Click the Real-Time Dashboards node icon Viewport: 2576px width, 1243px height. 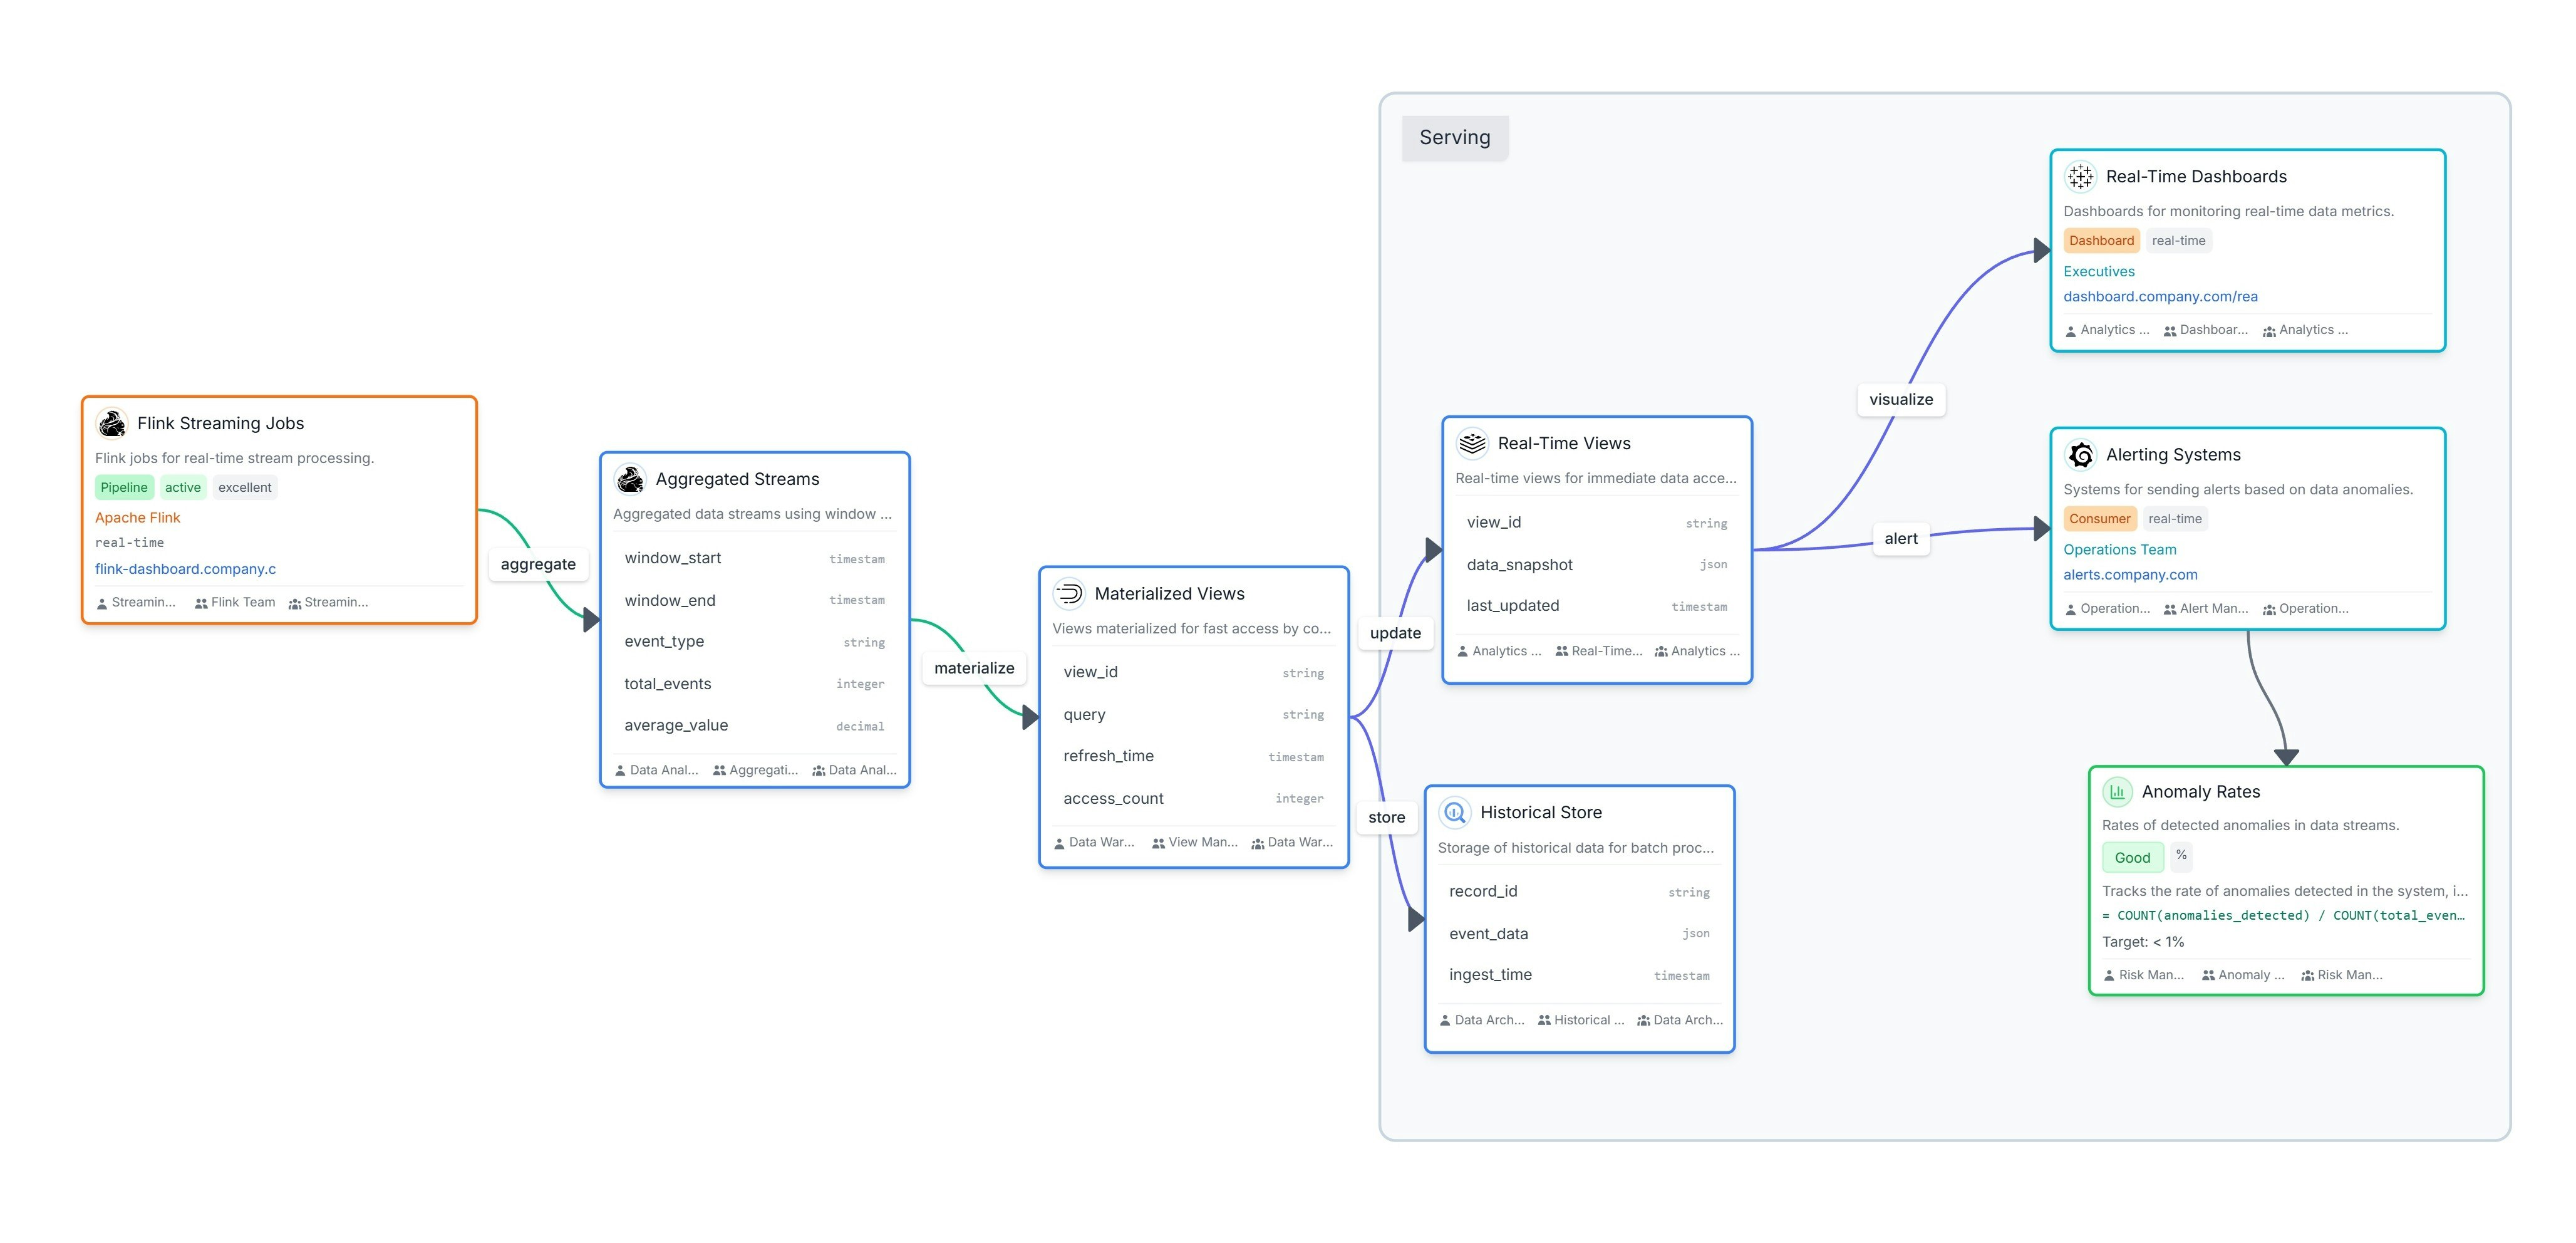(x=2081, y=176)
